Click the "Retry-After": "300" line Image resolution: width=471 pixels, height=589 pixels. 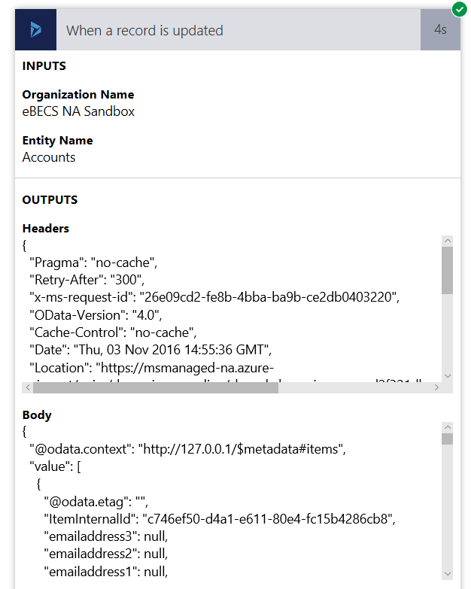87,280
